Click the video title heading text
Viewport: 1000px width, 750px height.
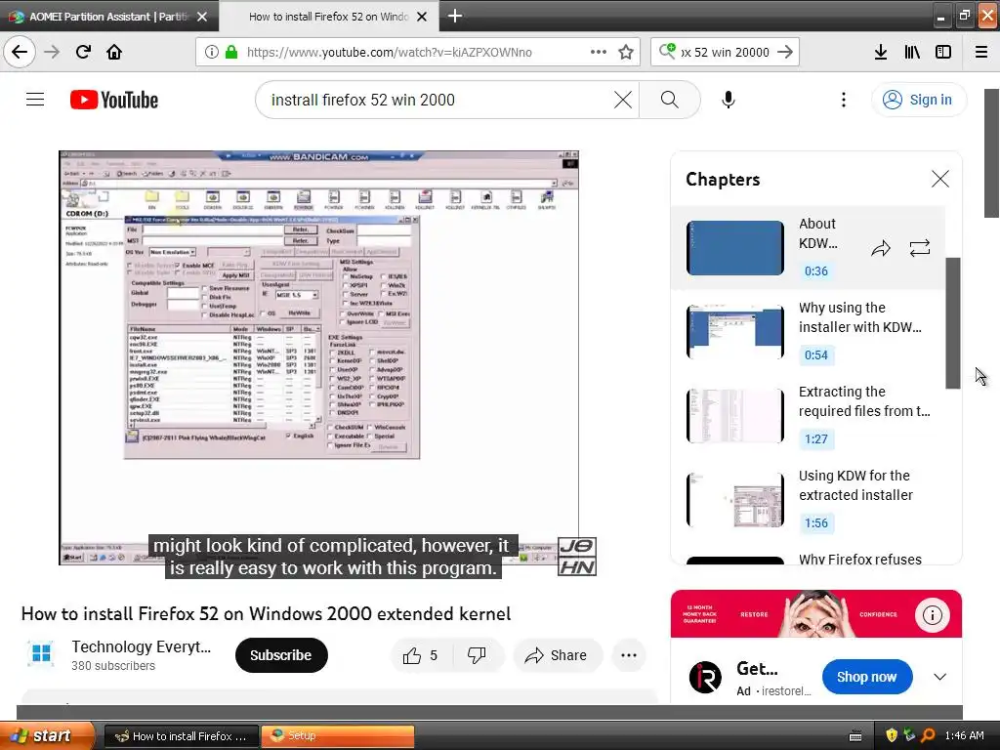[x=266, y=613]
